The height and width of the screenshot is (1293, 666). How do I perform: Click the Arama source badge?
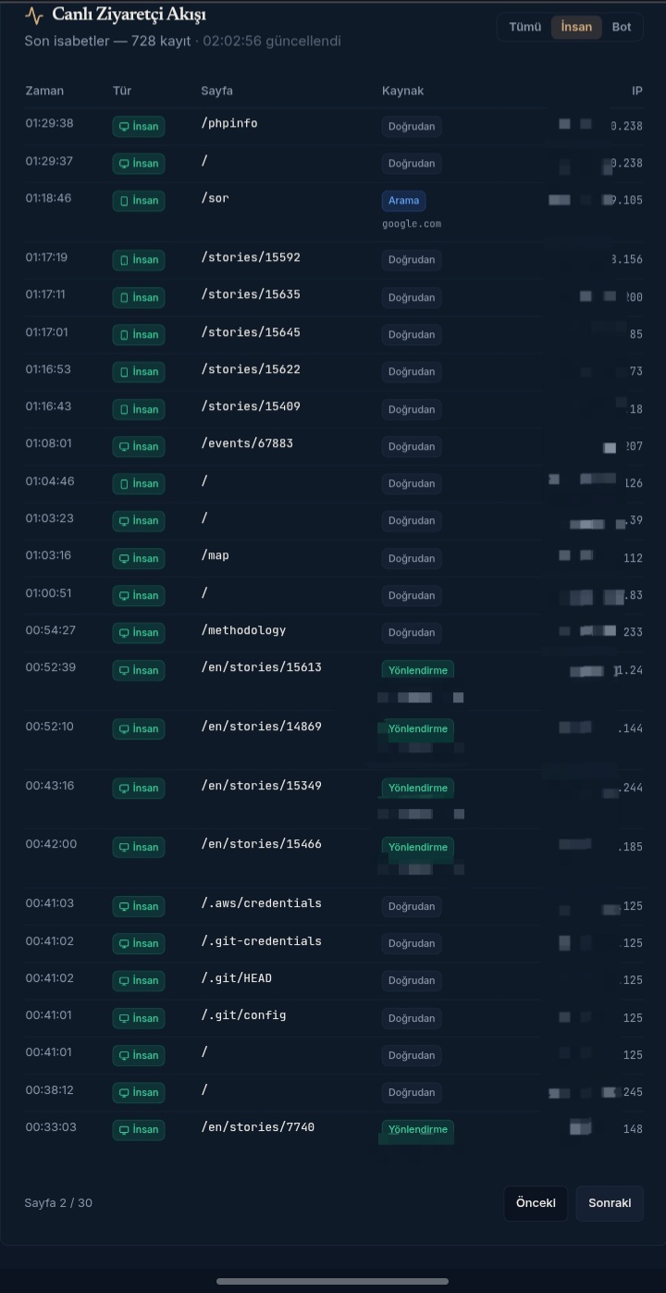[403, 201]
